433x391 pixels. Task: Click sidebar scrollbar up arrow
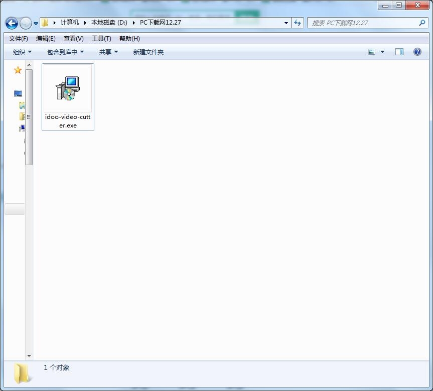click(29, 65)
